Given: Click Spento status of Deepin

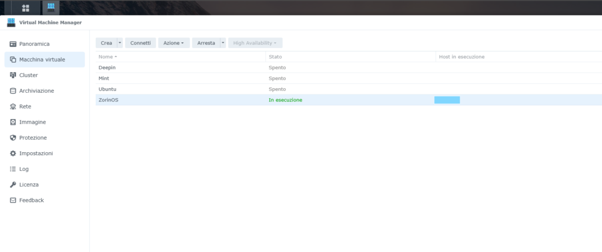Looking at the screenshot, I should (x=277, y=68).
